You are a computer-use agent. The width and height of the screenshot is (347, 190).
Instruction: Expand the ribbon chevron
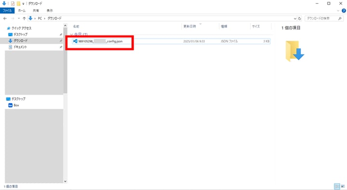[x=338, y=11]
